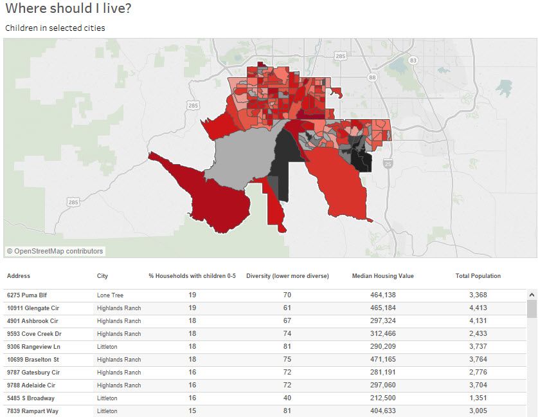Open the OpenStreetMap contributors attribution
Image resolution: width=538 pixels, height=417 pixels.
click(55, 251)
